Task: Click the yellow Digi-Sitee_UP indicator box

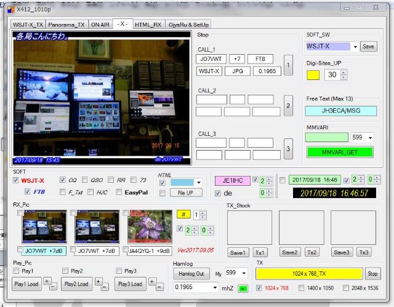Action: [313, 74]
